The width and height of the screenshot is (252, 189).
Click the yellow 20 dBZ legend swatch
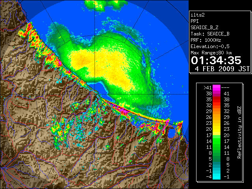tap(217, 129)
